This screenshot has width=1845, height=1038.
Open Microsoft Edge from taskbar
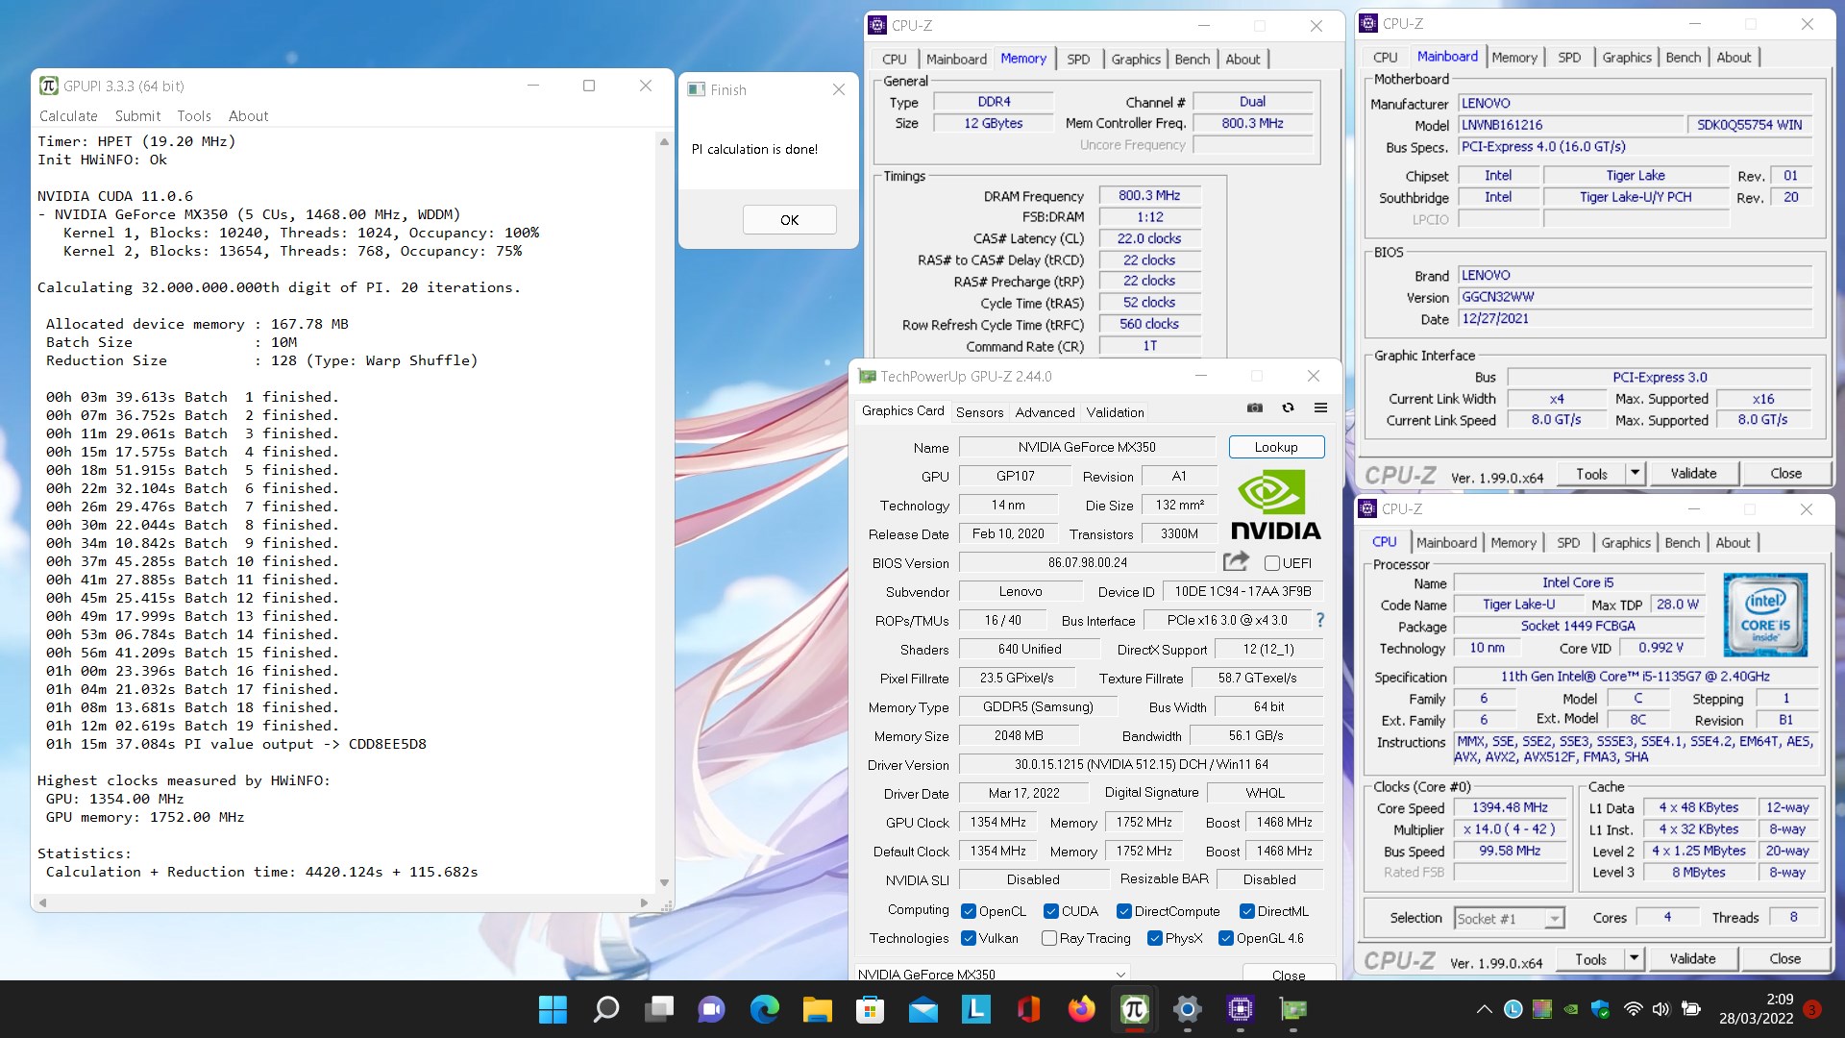[765, 1009]
